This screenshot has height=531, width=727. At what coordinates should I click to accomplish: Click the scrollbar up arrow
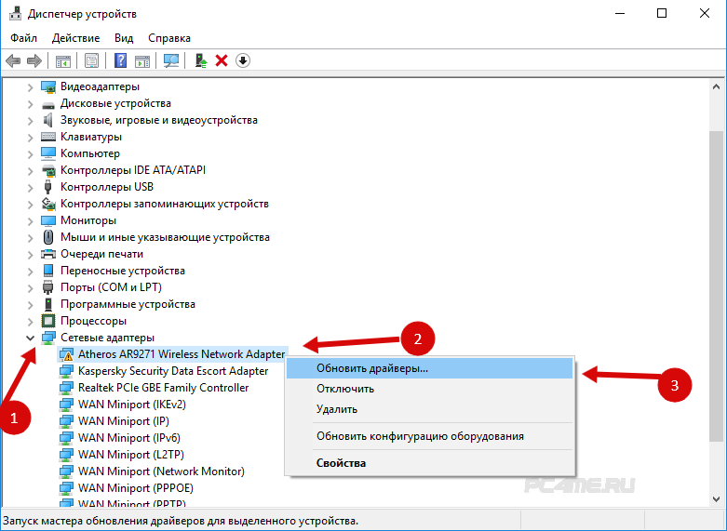coord(716,86)
